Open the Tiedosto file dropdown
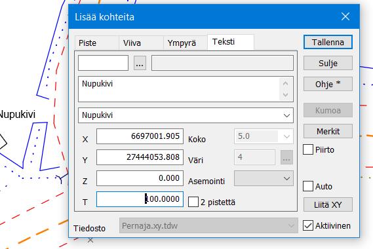 [208, 225]
